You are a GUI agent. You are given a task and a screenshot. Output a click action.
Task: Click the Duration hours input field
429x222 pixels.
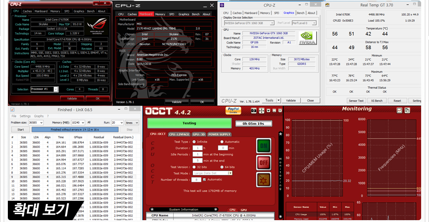197,148
